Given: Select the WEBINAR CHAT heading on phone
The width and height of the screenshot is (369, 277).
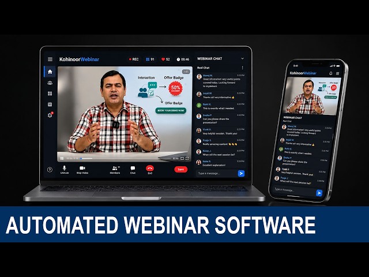Looking at the screenshot, I should tap(292, 118).
